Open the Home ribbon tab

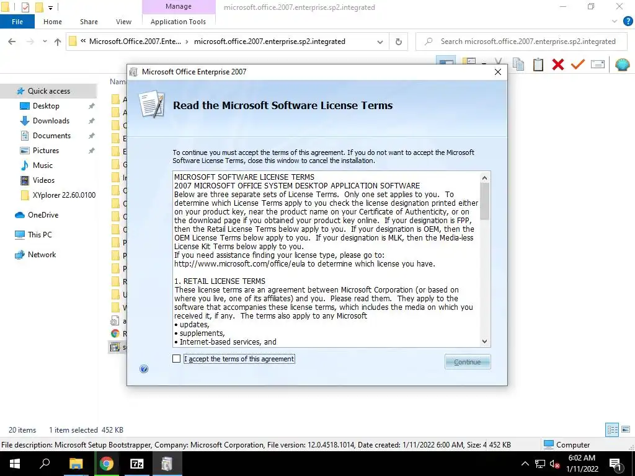point(53,22)
